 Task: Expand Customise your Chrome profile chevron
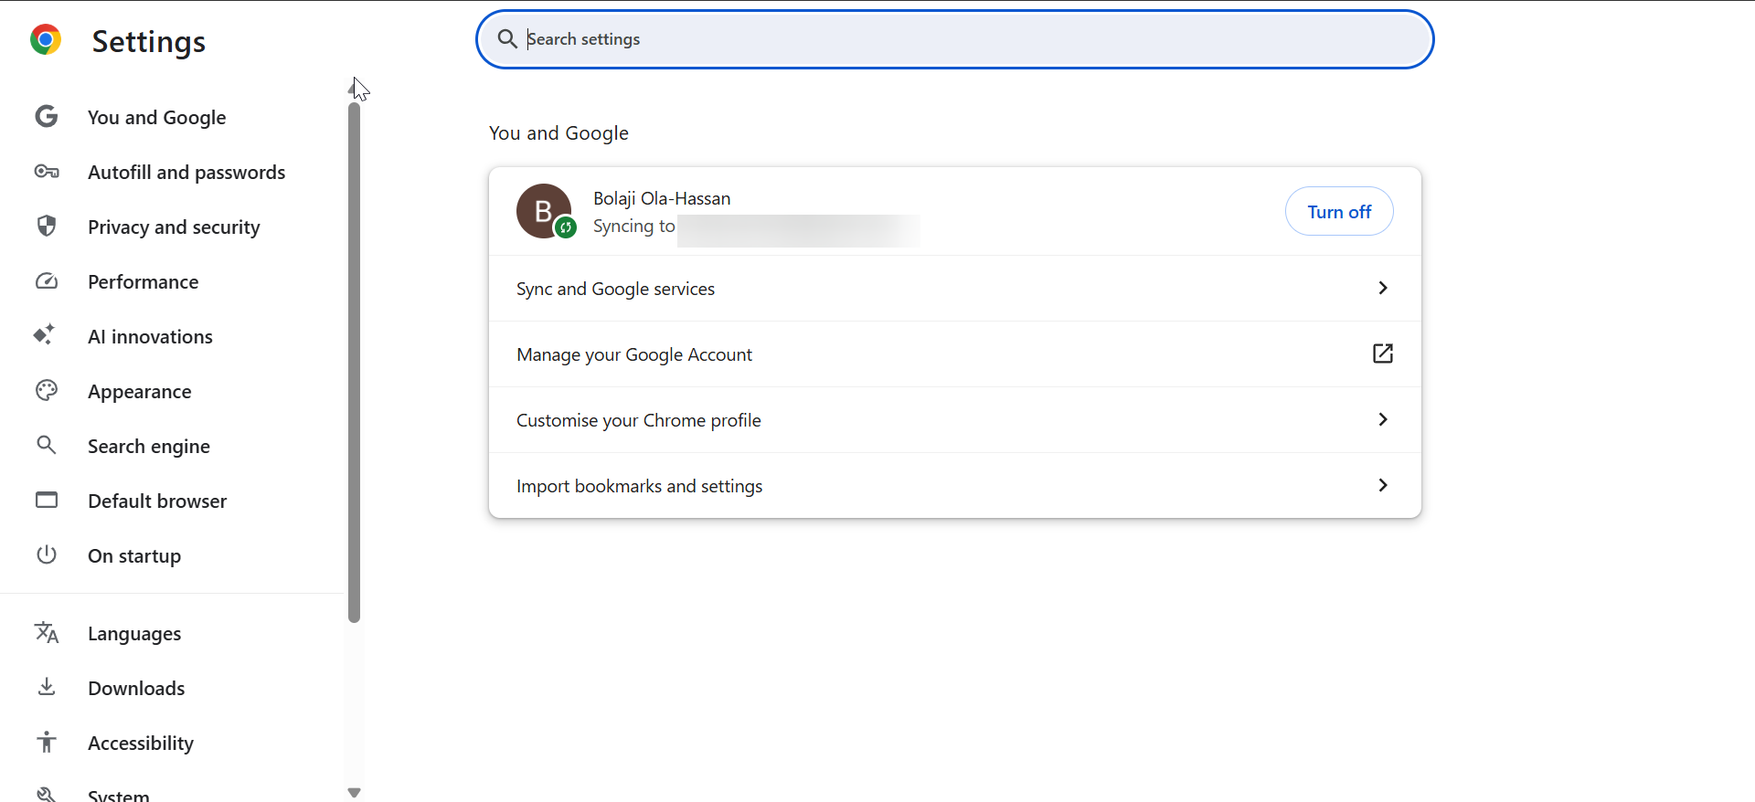pos(1382,419)
